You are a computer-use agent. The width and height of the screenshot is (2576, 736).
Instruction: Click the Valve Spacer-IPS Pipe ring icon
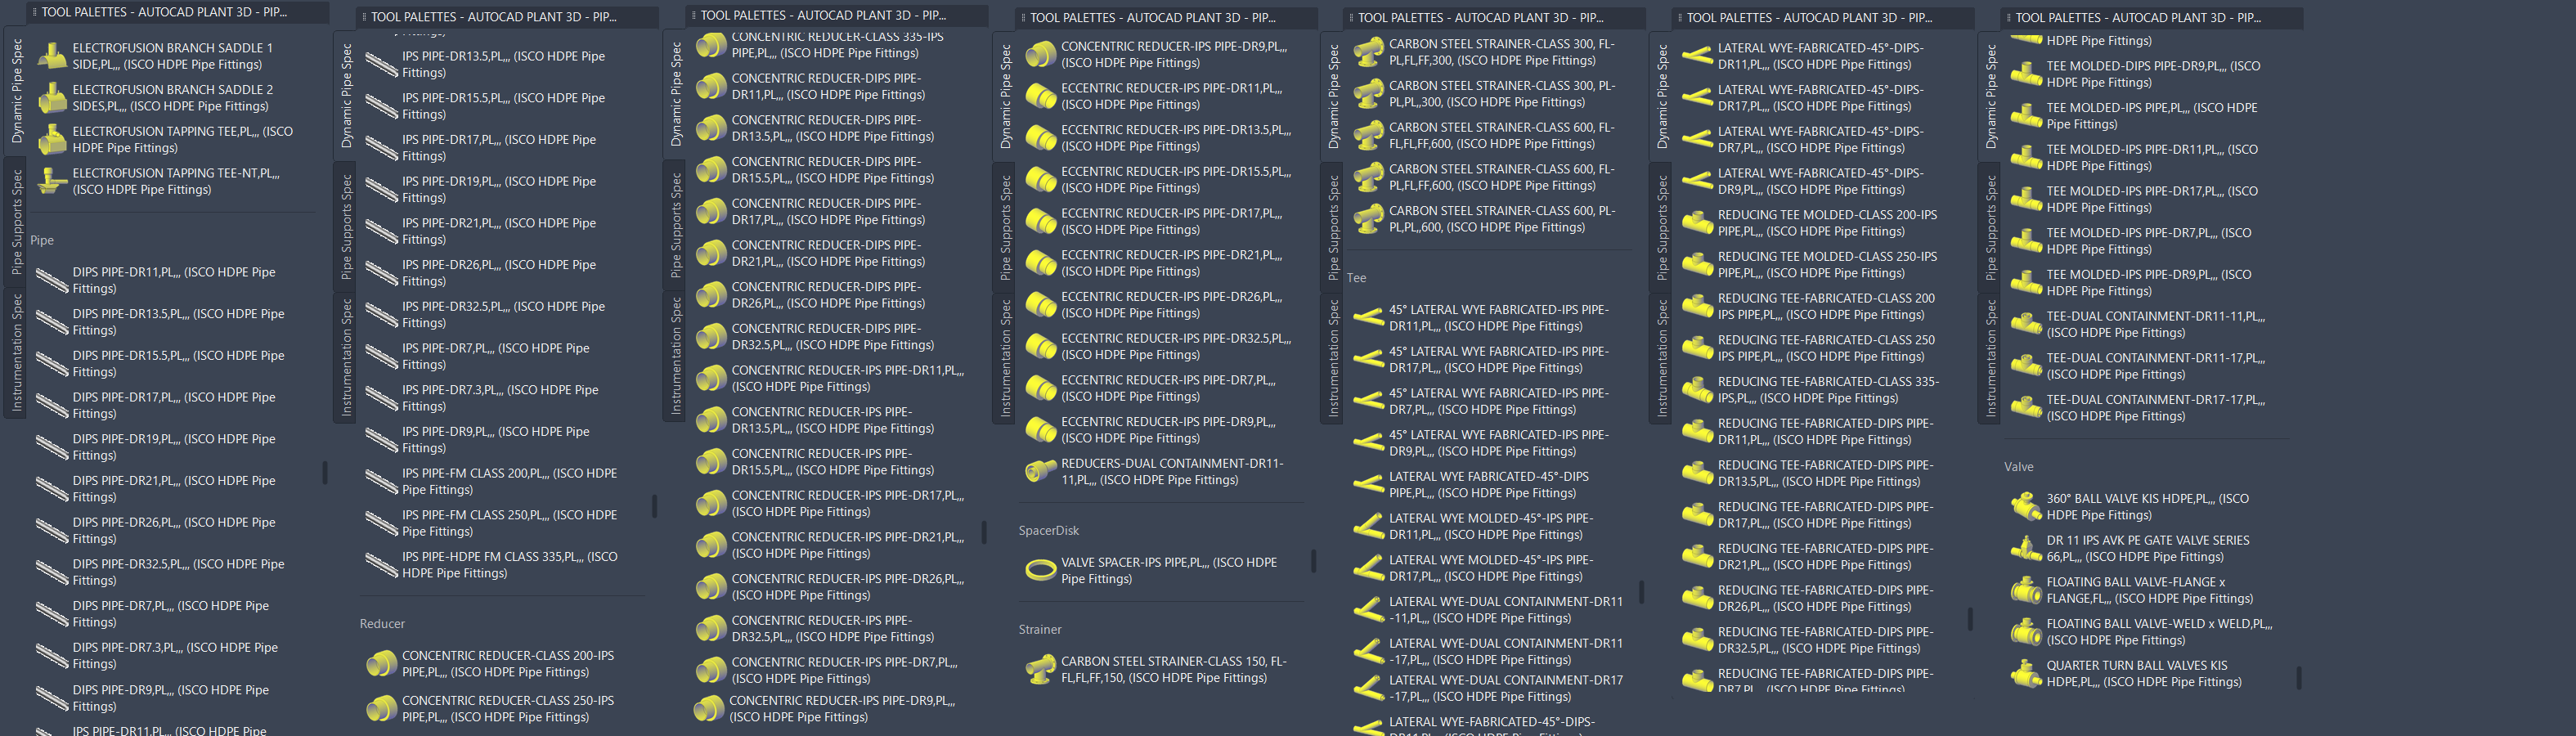[x=1041, y=570]
